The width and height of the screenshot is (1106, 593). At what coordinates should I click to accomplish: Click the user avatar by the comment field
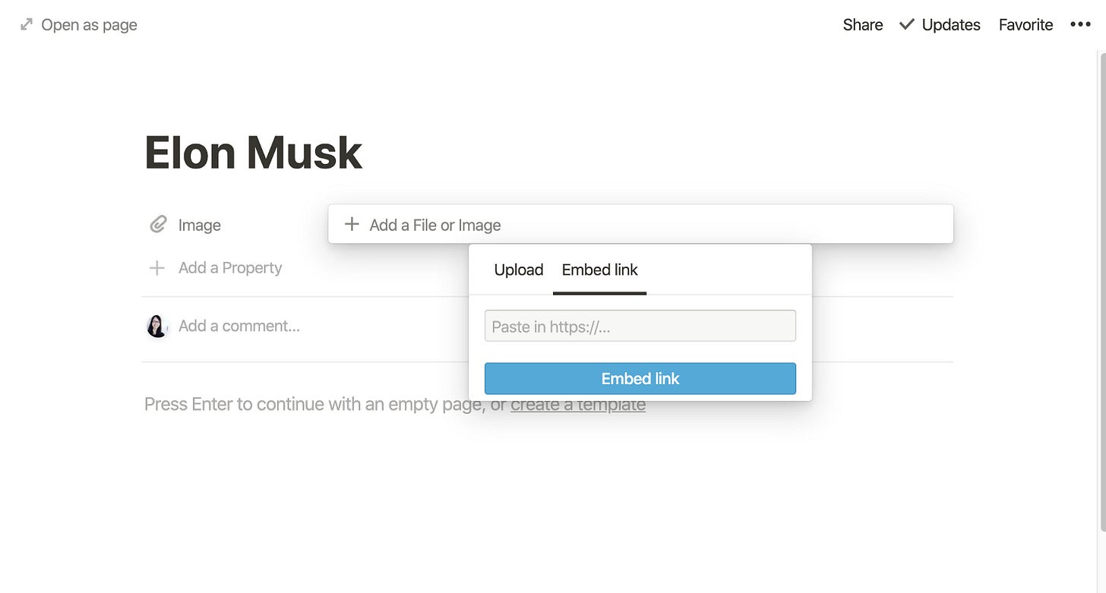pyautogui.click(x=157, y=326)
